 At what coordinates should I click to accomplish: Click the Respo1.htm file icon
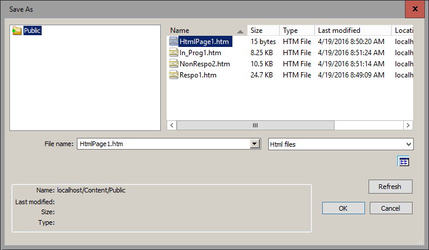174,75
